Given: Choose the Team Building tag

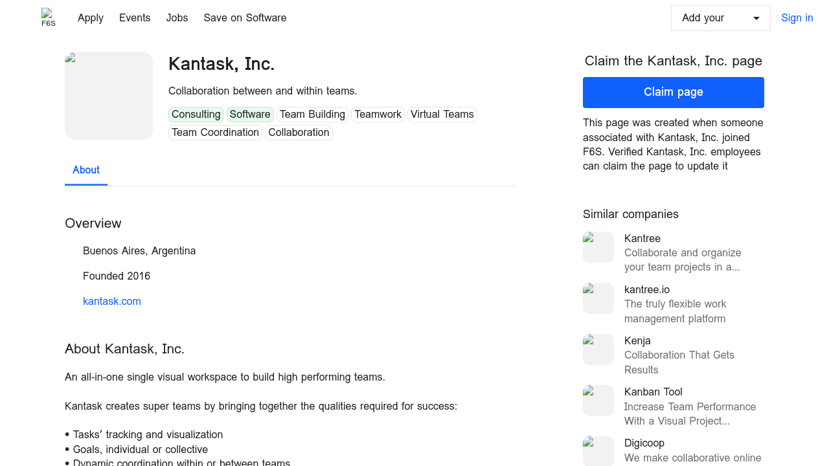Looking at the screenshot, I should (312, 115).
